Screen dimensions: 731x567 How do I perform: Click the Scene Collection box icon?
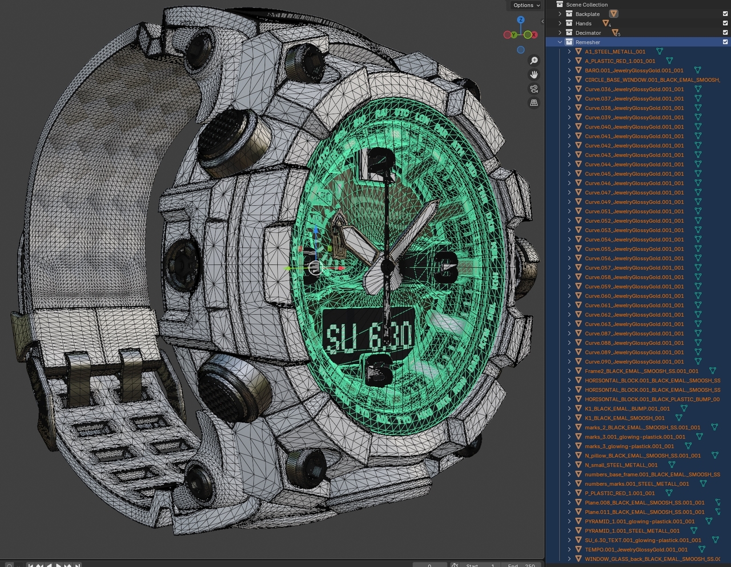(x=560, y=5)
